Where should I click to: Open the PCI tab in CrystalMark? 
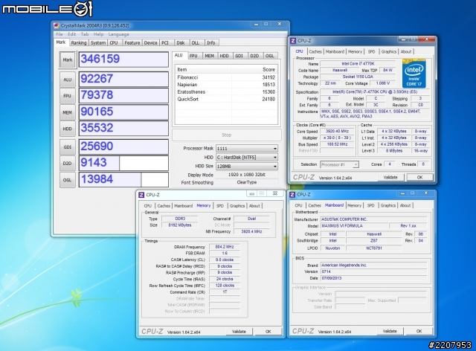[x=165, y=43]
